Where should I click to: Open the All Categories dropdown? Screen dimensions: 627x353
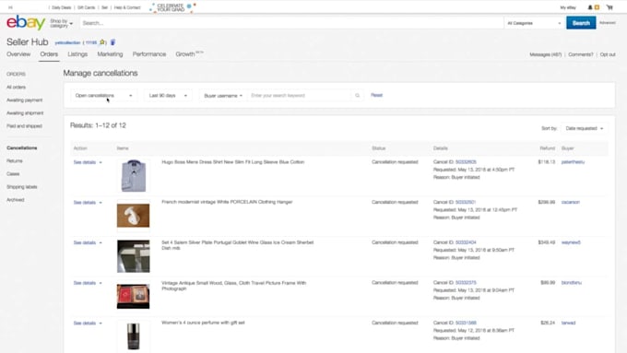click(534, 23)
